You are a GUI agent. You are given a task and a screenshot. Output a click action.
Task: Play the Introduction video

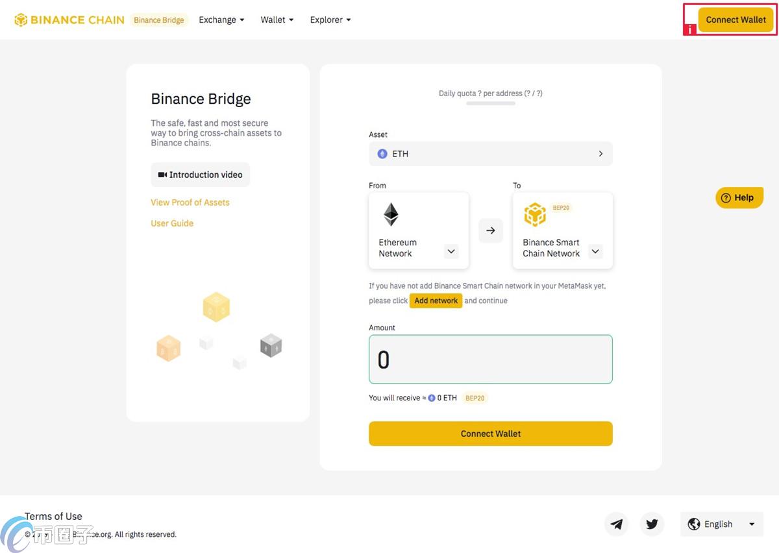click(201, 175)
